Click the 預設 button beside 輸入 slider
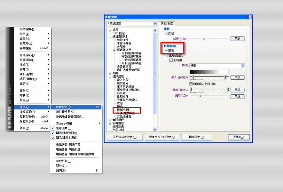The height and width of the screenshot is (192, 283). pyautogui.click(x=237, y=77)
